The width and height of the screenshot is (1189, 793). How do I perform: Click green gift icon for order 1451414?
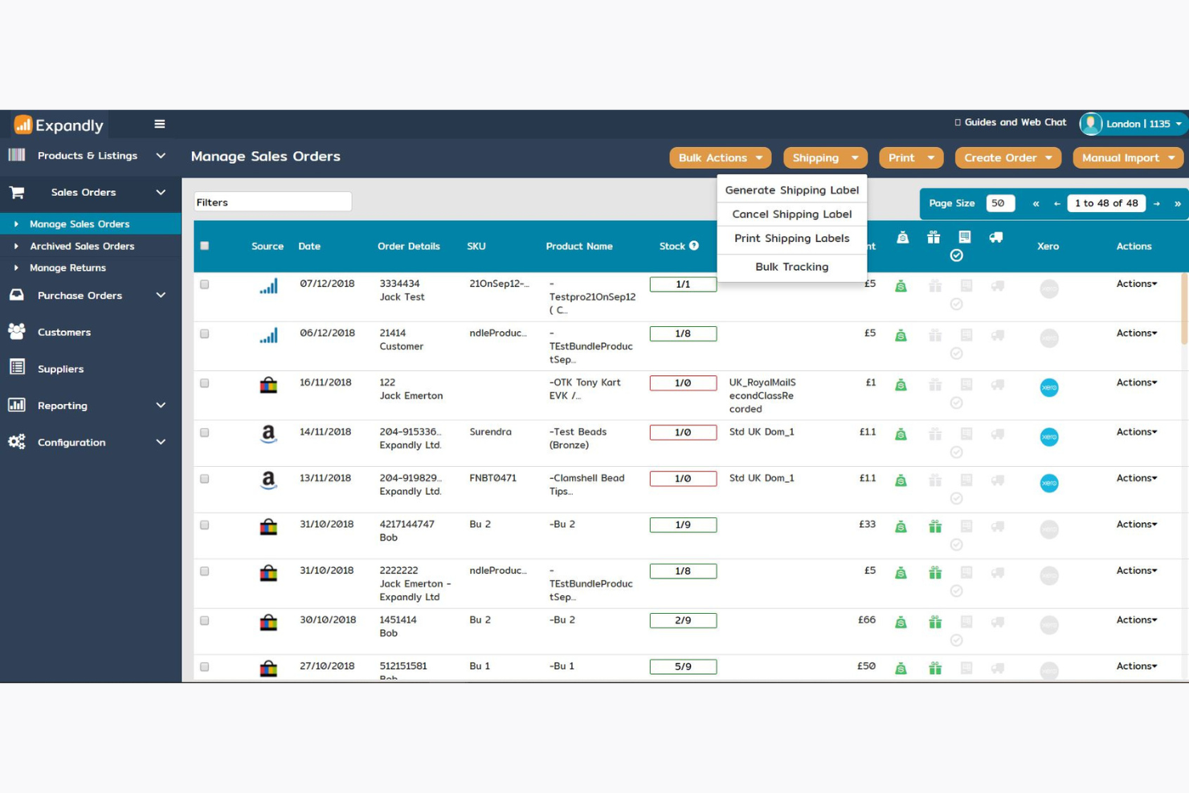[935, 623]
